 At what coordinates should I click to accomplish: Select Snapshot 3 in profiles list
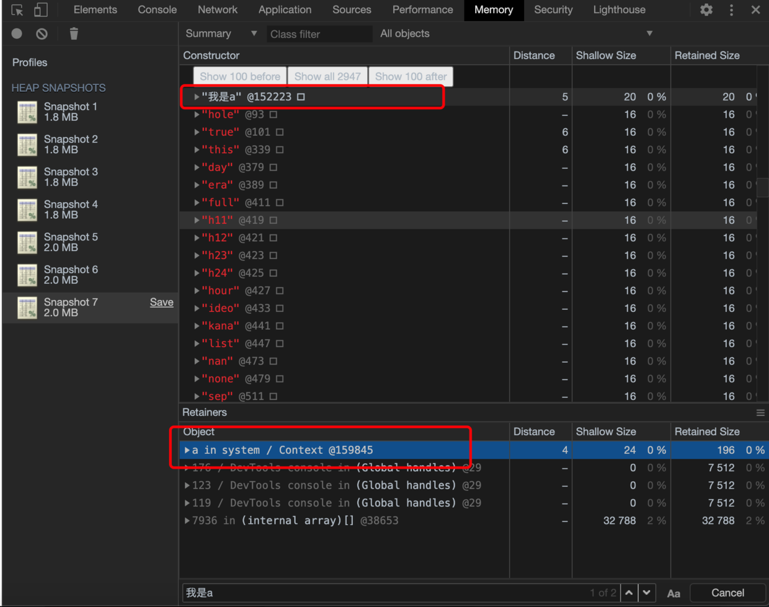[x=90, y=177]
